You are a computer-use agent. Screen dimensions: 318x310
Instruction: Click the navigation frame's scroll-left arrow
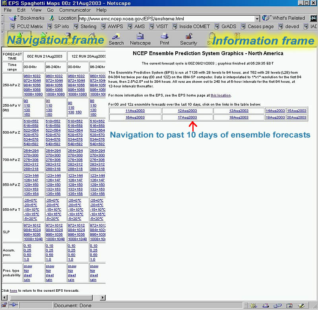[4, 298]
